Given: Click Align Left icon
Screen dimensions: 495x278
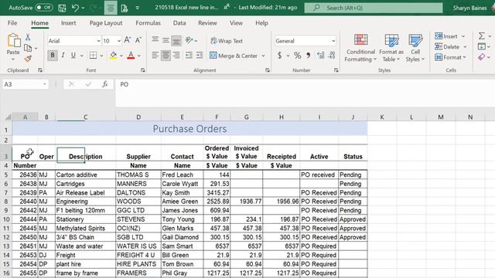Looking at the screenshot, I should click(155, 56).
